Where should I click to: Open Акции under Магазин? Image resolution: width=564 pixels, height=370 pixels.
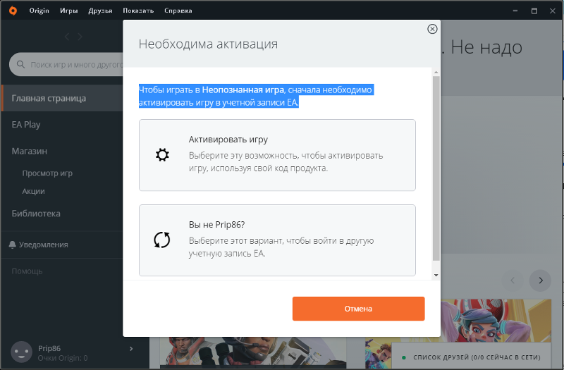point(33,191)
